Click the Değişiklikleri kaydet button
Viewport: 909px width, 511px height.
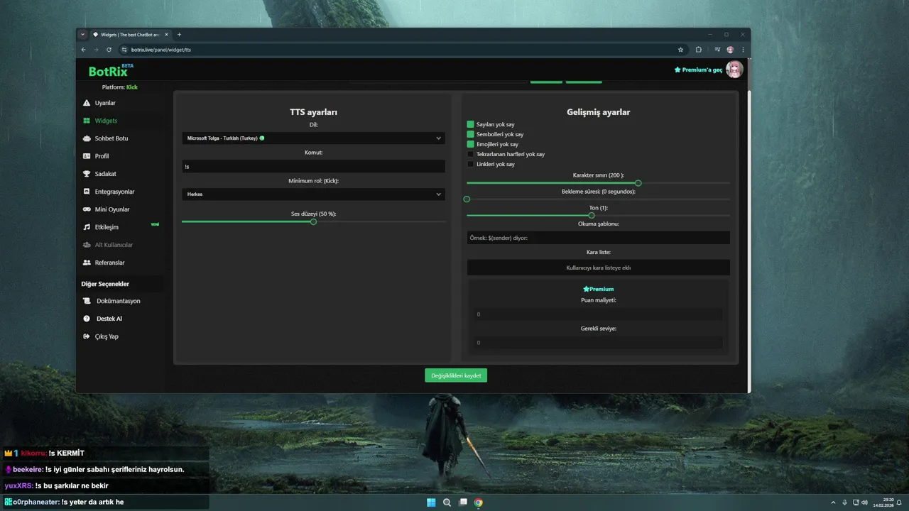pyautogui.click(x=456, y=375)
